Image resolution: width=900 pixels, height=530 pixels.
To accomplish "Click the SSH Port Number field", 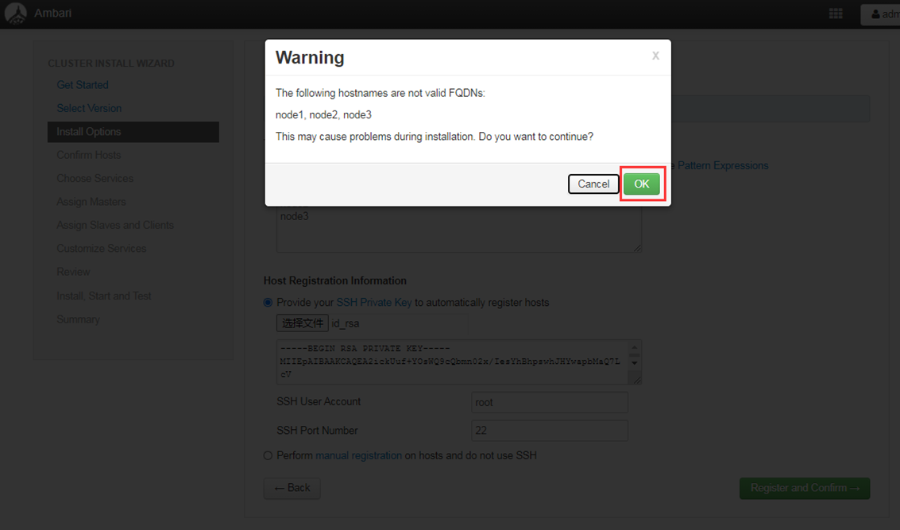I will (x=550, y=430).
